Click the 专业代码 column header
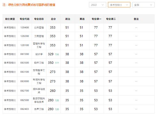Viewport: 156px width, 115px height. (24, 19)
